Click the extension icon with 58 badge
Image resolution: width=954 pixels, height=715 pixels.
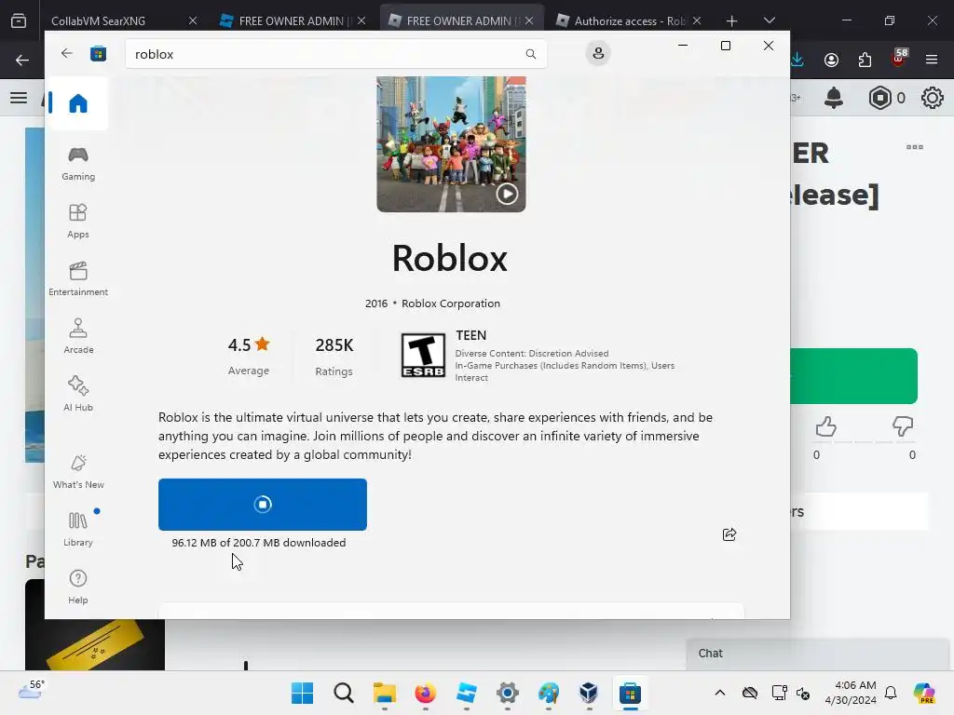899,59
